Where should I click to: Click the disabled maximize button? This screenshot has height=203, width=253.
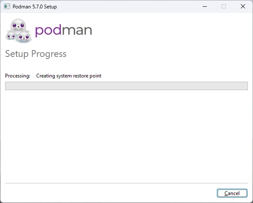coord(224,6)
